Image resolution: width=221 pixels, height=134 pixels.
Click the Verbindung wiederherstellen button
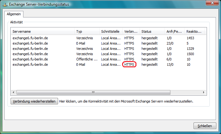coord(34,101)
